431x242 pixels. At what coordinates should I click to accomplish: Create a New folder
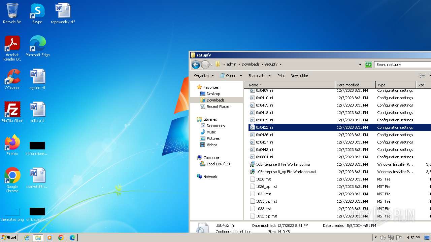coord(299,76)
